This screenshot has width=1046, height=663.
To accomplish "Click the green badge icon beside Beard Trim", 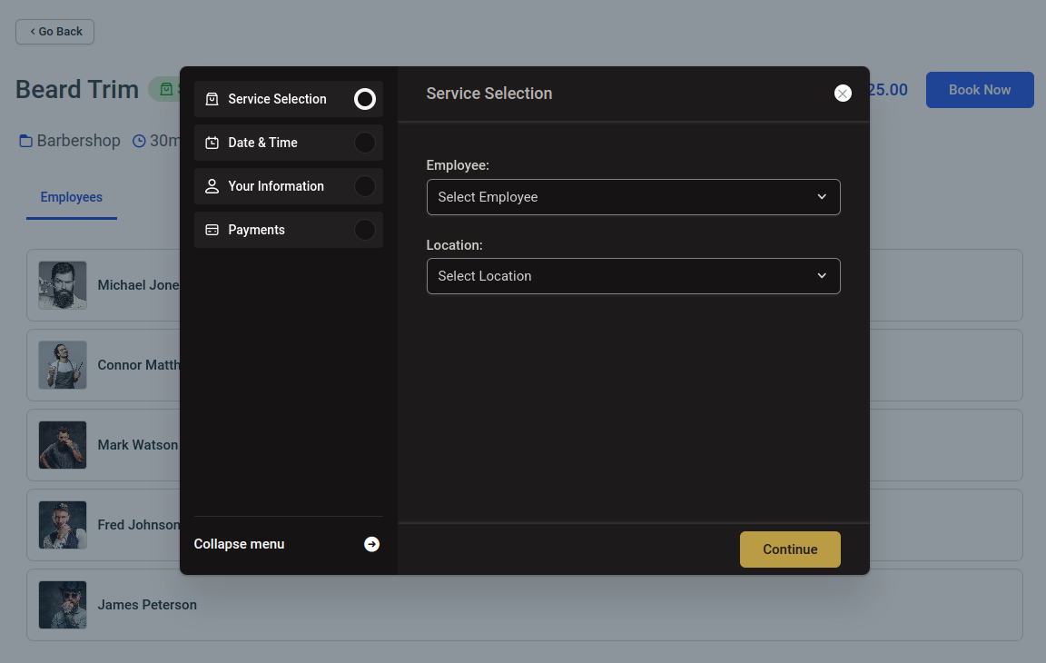I will coord(165,90).
